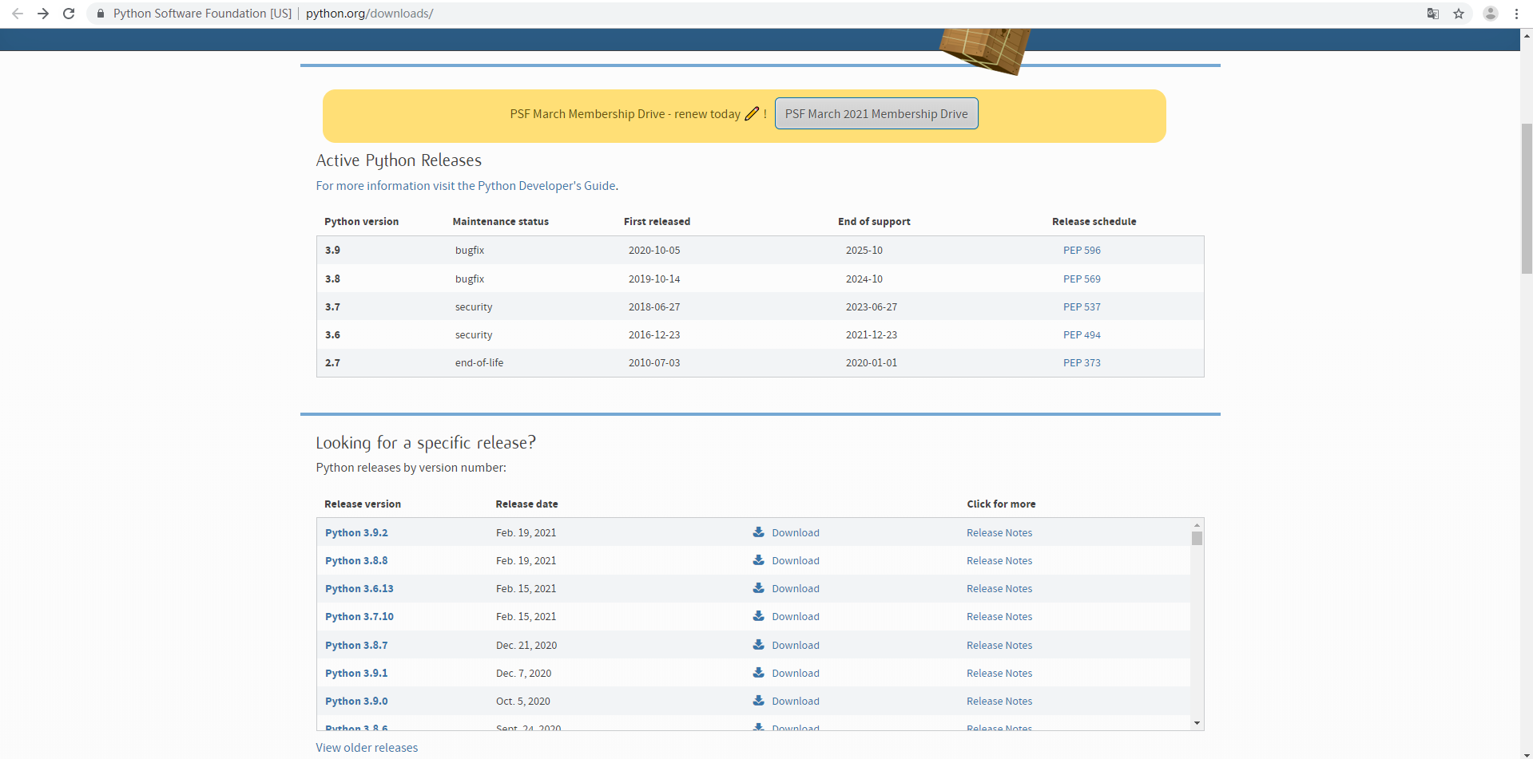
Task: Click the padlock site info icon
Action: (x=101, y=14)
